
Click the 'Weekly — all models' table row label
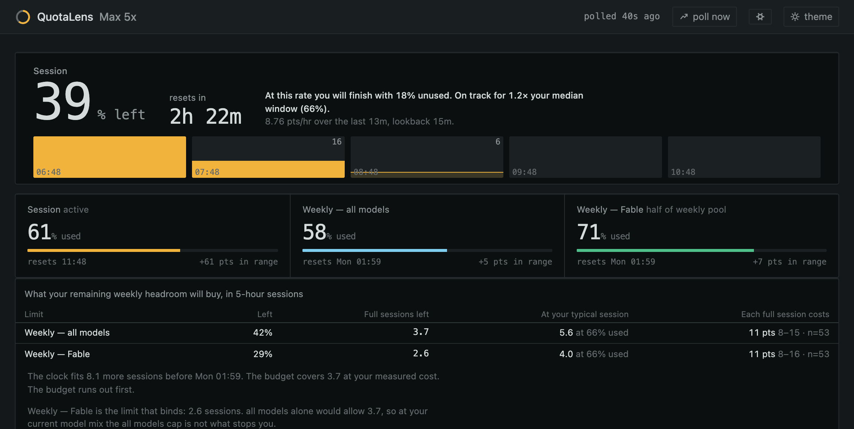(67, 333)
